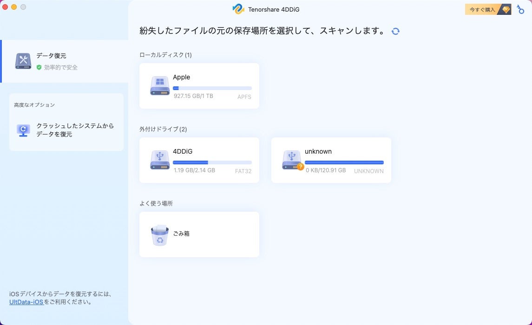The height and width of the screenshot is (325, 532).
Task: Refresh the drive list
Action: pyautogui.click(x=395, y=31)
